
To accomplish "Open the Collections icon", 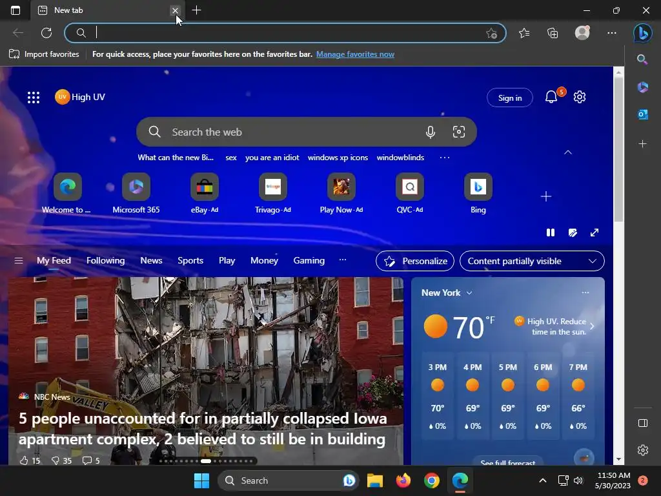I will click(x=553, y=33).
